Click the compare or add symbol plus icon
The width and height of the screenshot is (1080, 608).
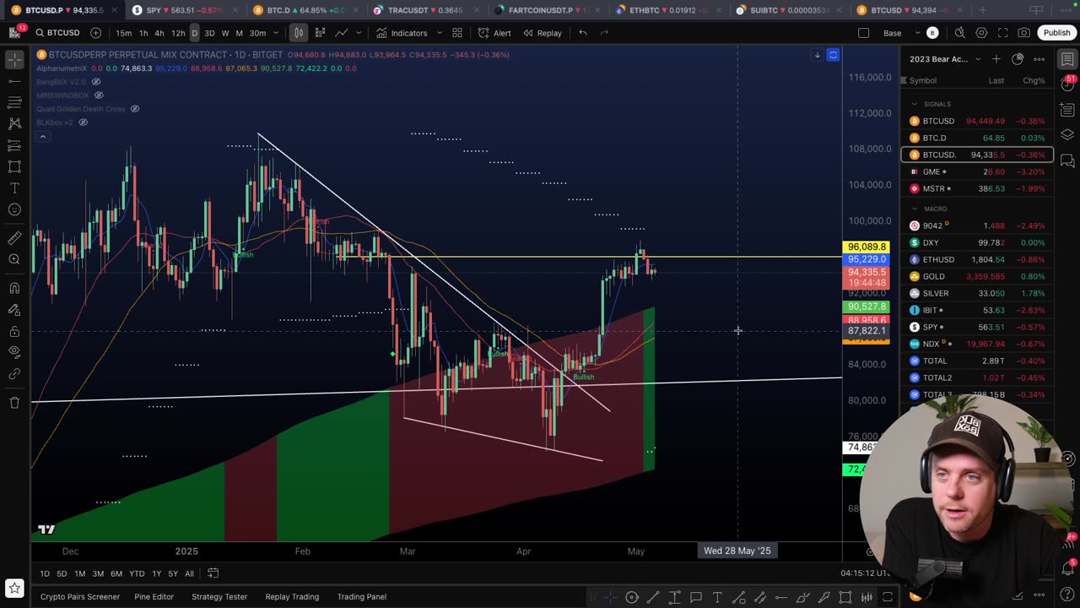(x=95, y=33)
